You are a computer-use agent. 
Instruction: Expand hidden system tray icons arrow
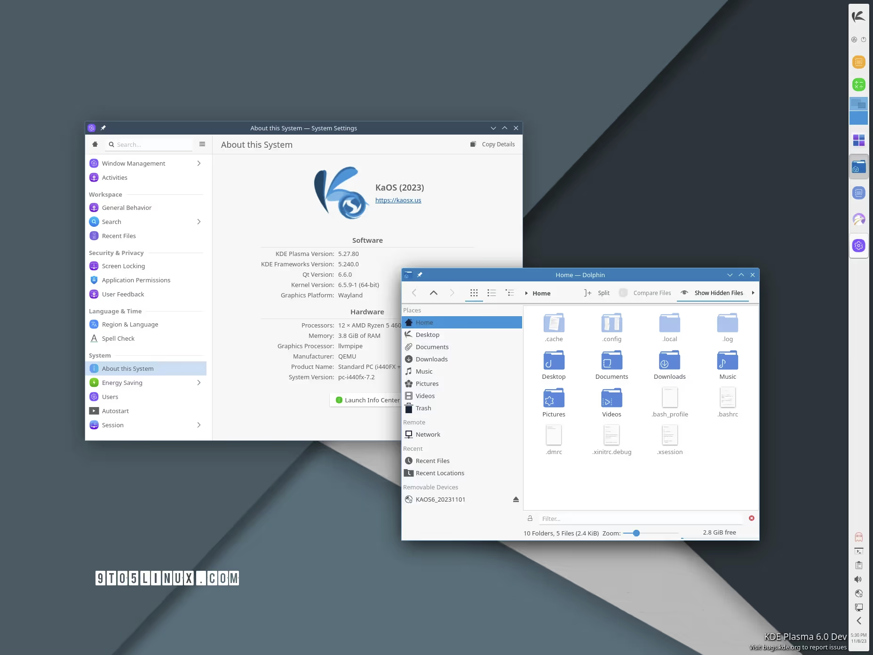858,621
